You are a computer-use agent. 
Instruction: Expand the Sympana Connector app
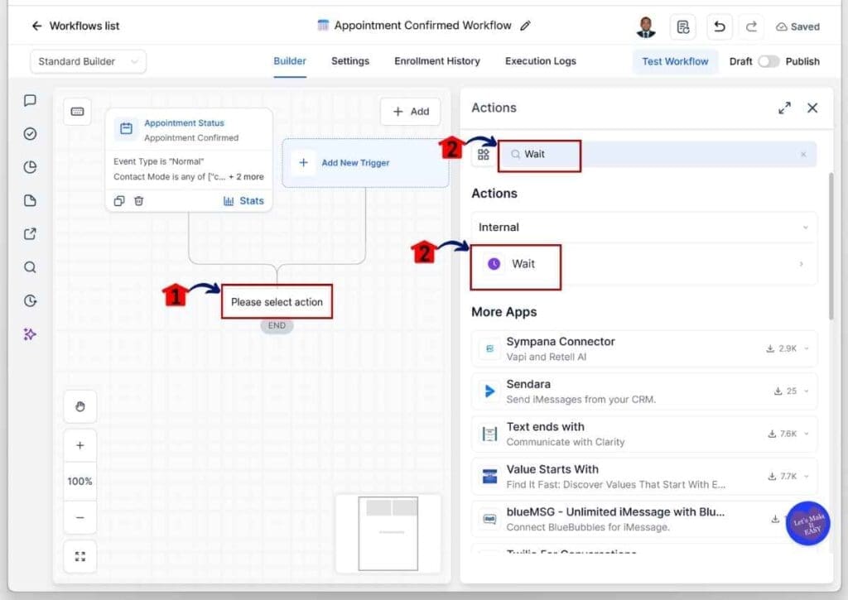point(807,348)
